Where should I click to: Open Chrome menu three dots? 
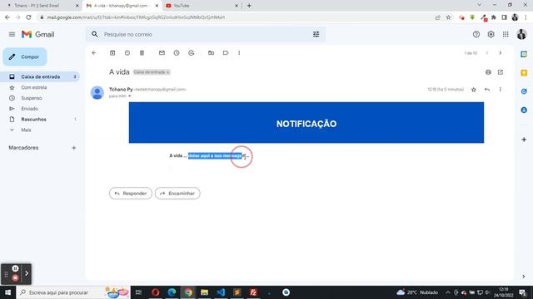pos(526,17)
